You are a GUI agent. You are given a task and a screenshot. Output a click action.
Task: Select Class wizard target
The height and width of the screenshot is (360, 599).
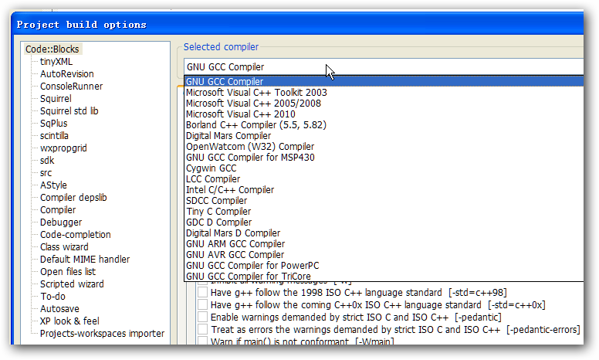click(x=64, y=247)
